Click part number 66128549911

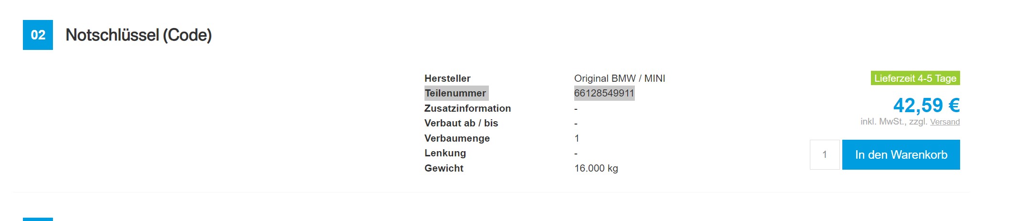click(x=604, y=93)
